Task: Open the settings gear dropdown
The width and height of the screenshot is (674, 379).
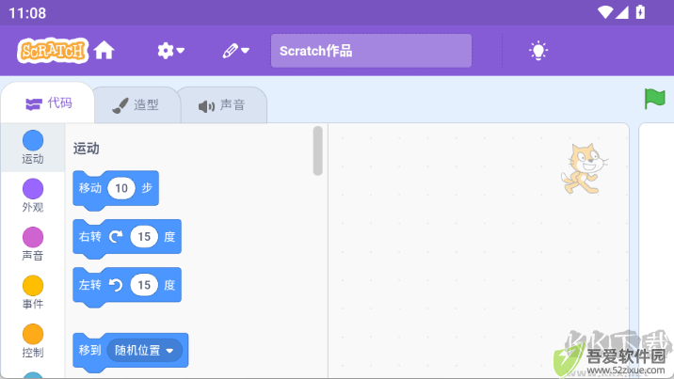Action: pyautogui.click(x=170, y=51)
